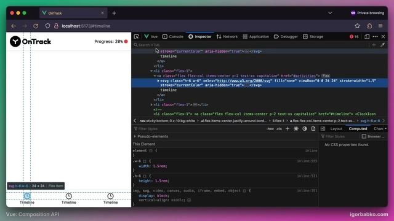The width and height of the screenshot is (394, 221).
Task: Select the eyedropper color picker tool
Action: pyautogui.click(x=382, y=45)
